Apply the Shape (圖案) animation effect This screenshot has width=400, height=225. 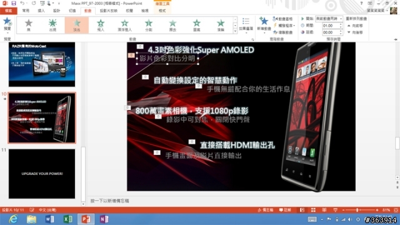(x=196, y=25)
